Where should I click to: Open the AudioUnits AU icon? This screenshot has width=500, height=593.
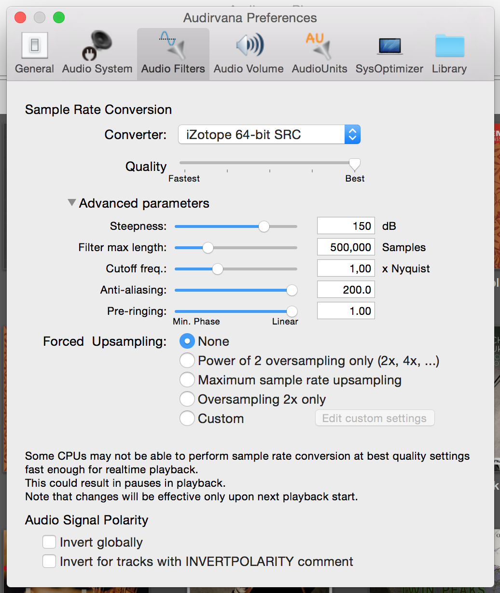point(319,45)
